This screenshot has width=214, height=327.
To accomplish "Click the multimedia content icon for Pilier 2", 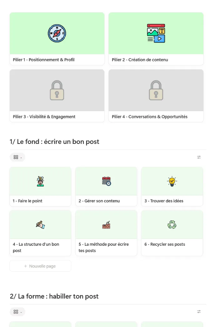I will pyautogui.click(x=156, y=33).
